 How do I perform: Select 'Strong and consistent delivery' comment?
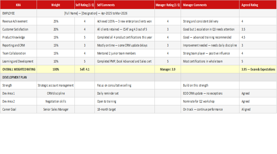(210, 21)
